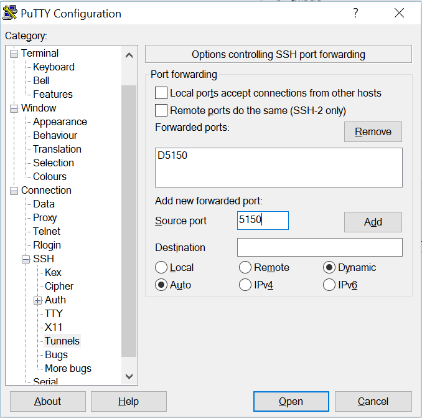Open the X11 category
Screen dimensions: 422x418
tap(54, 327)
